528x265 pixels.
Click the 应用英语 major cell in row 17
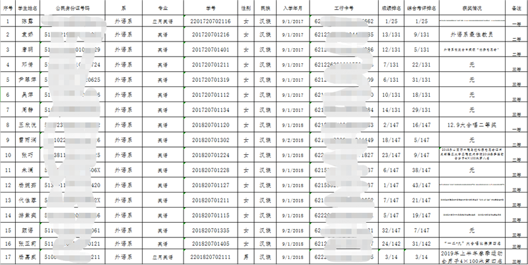pyautogui.click(x=162, y=257)
